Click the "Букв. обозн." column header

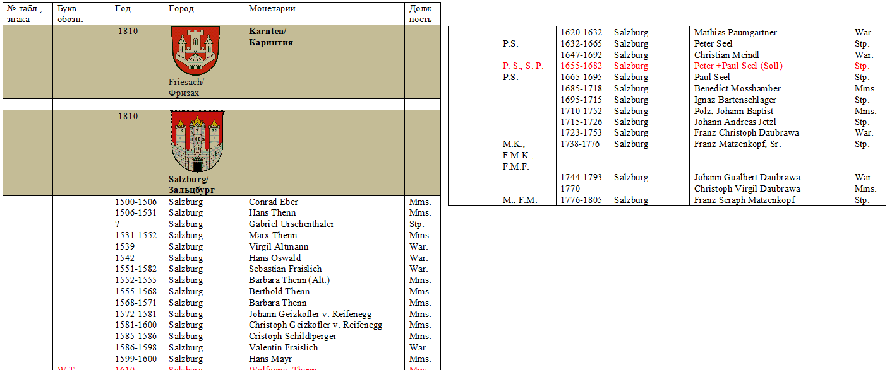point(70,14)
